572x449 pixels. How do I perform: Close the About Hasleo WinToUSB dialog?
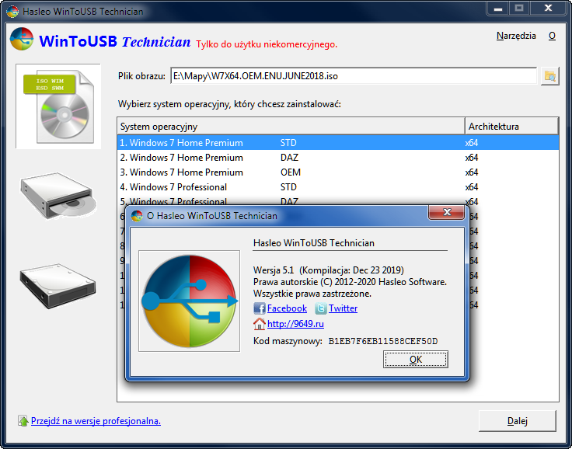point(447,212)
